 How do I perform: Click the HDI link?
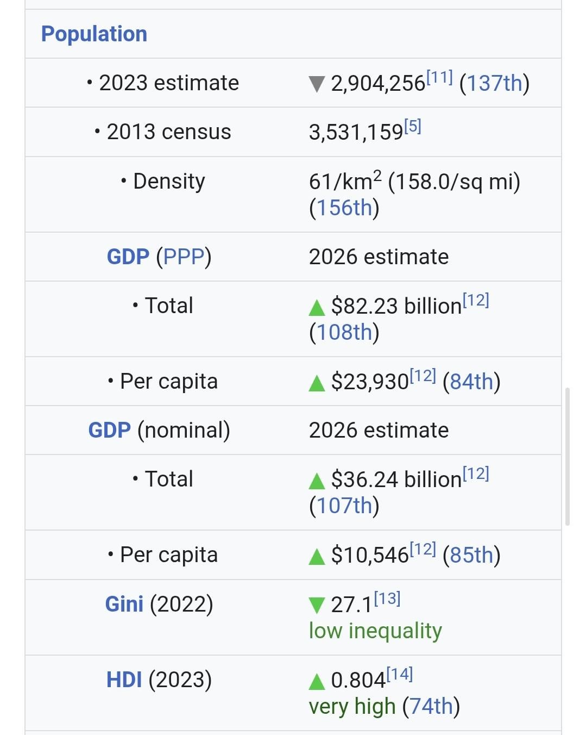124,680
